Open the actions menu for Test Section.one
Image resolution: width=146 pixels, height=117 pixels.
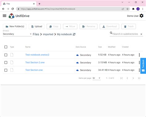click(139, 70)
